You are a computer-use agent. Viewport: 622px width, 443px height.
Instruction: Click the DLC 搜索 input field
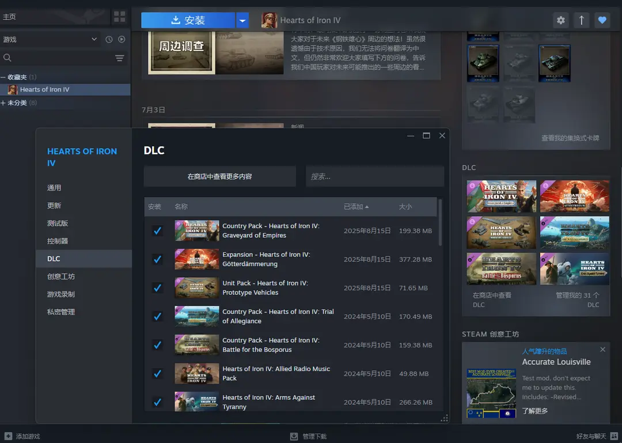[x=374, y=176]
